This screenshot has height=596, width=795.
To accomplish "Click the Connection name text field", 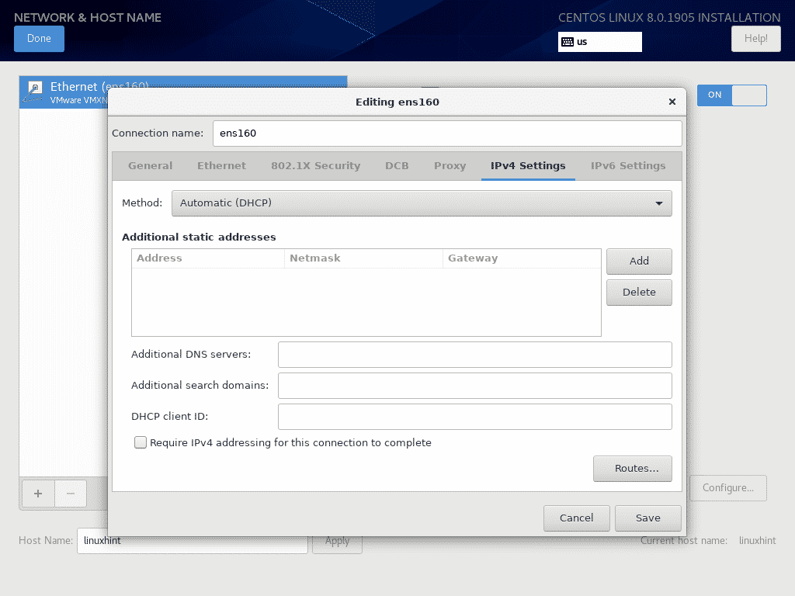I will pyautogui.click(x=447, y=133).
